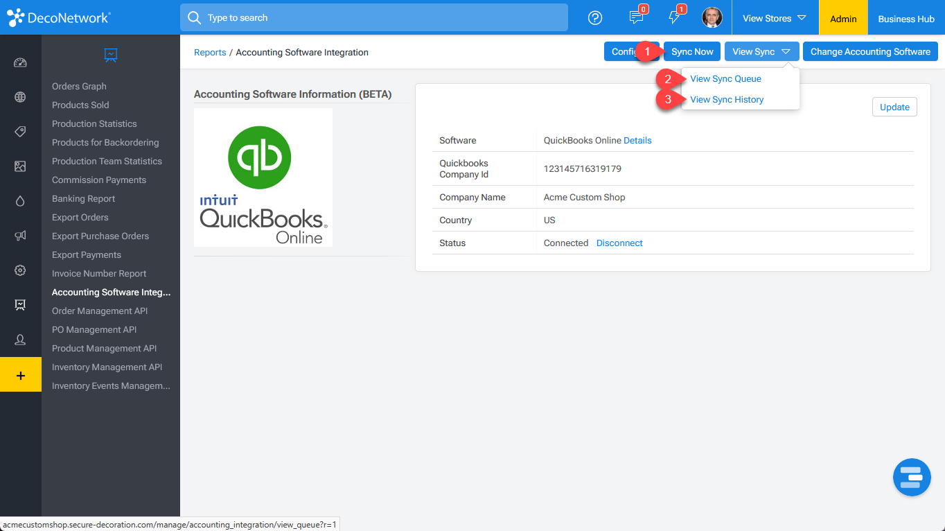Click the help question mark icon
Screen dimensions: 945x531
coord(595,17)
